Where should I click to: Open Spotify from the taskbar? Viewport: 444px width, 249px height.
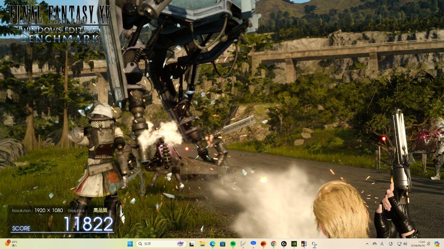[x=233, y=244]
